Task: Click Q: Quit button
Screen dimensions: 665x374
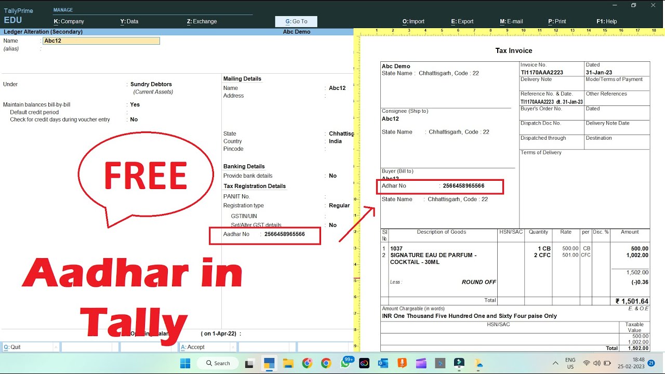Action: 30,347
